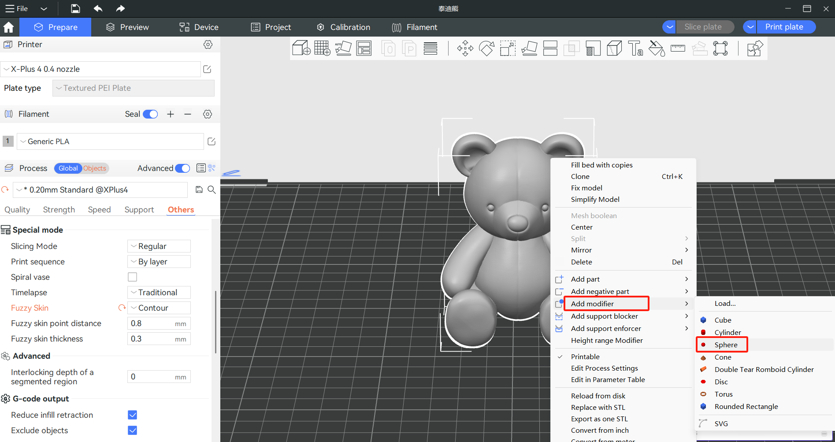835x442 pixels.
Task: Choose Clone from the context menu
Action: (580, 176)
